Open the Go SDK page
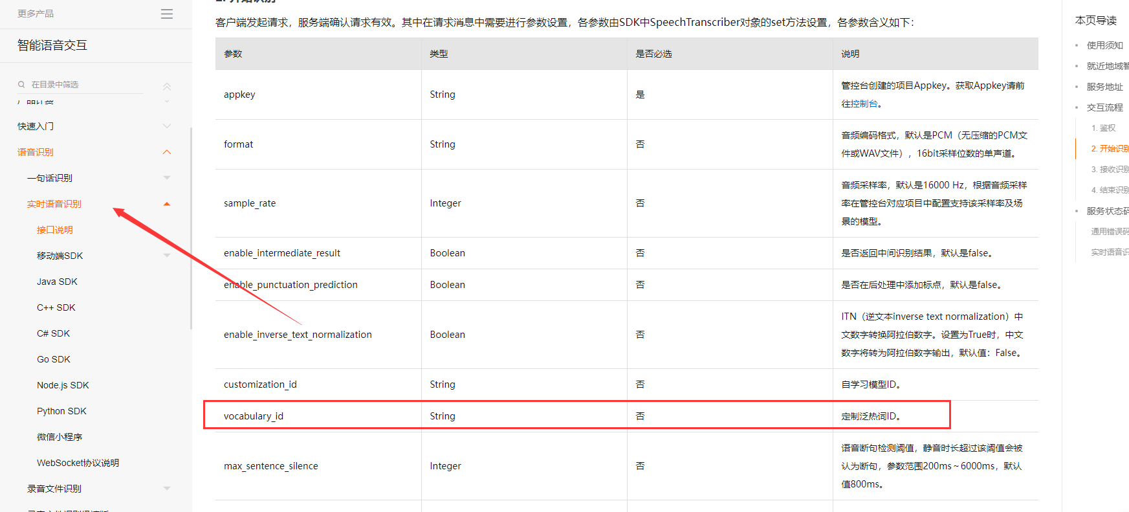The image size is (1129, 512). coord(54,359)
